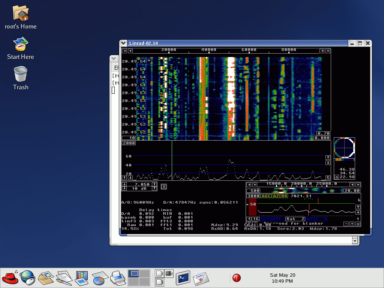384x288 pixels.
Task: Decrease the 10 dB gain with its down arrow
Action: [124, 188]
